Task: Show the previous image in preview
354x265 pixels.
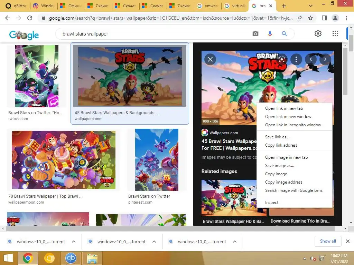Action: pos(311,59)
